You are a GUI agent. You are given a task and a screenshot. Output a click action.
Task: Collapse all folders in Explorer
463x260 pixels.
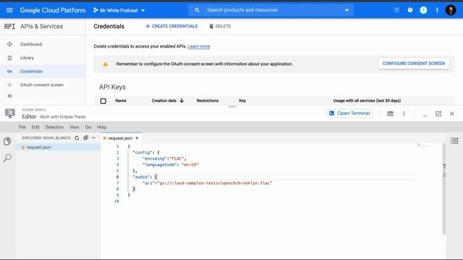pyautogui.click(x=85, y=138)
